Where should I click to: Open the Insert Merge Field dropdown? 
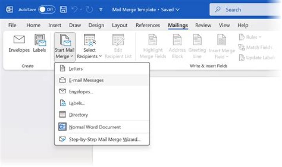(x=222, y=47)
